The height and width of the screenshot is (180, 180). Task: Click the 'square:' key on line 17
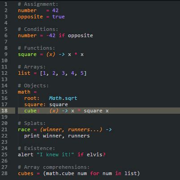(x=35, y=104)
